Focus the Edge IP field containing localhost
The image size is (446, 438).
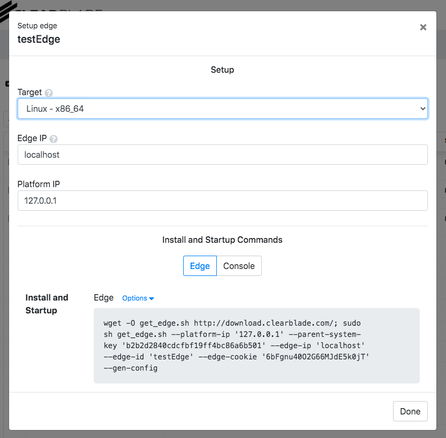pos(222,155)
